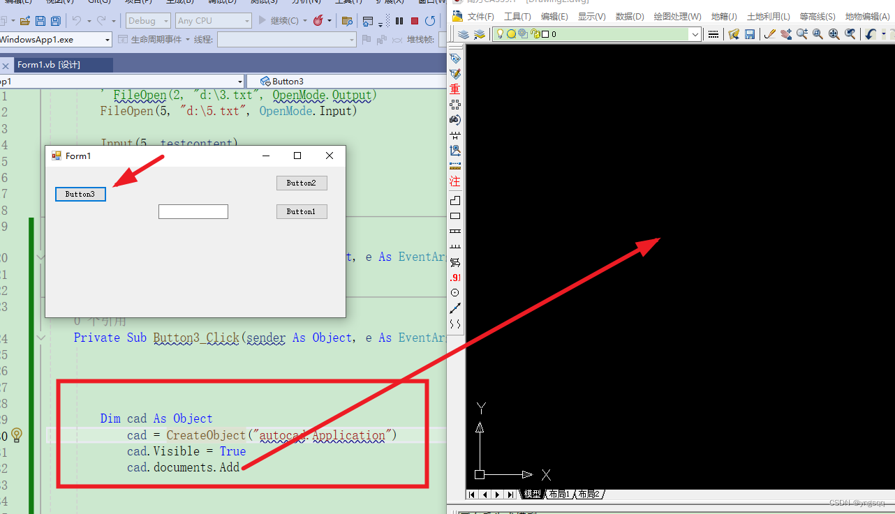Screen dimensions: 895x514
Task: Toggle the layer freeze sun icon in CASS
Action: click(x=511, y=34)
